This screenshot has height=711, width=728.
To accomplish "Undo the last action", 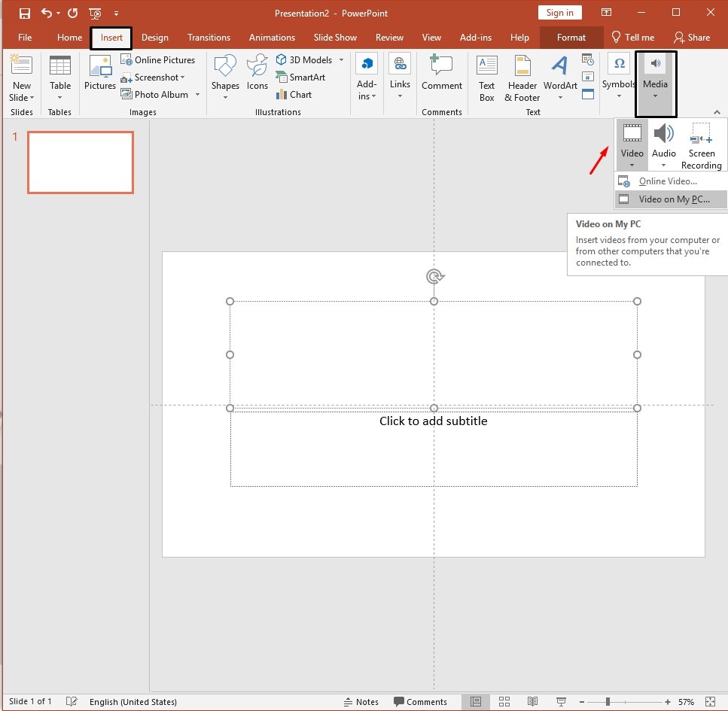I will 46,13.
